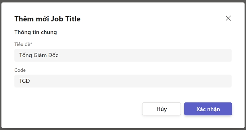Click the "Thông tin chung" section header

click(35, 32)
